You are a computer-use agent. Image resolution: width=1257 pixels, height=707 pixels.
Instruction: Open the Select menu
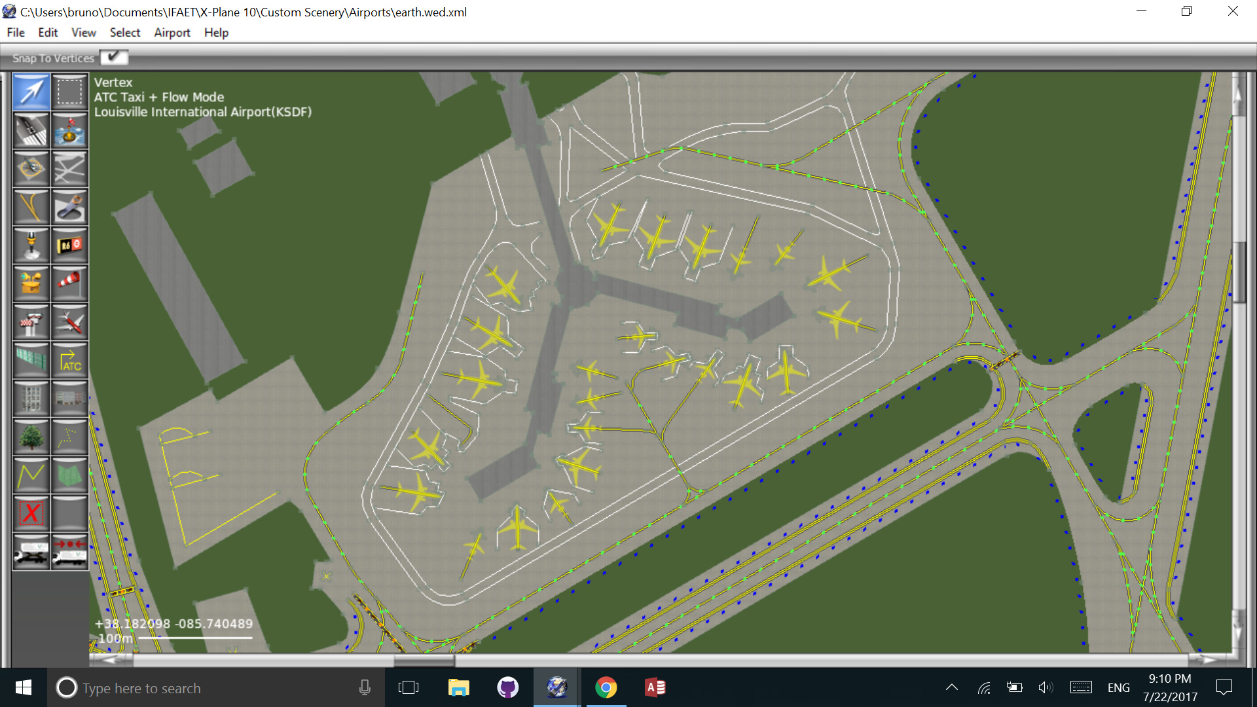(124, 33)
